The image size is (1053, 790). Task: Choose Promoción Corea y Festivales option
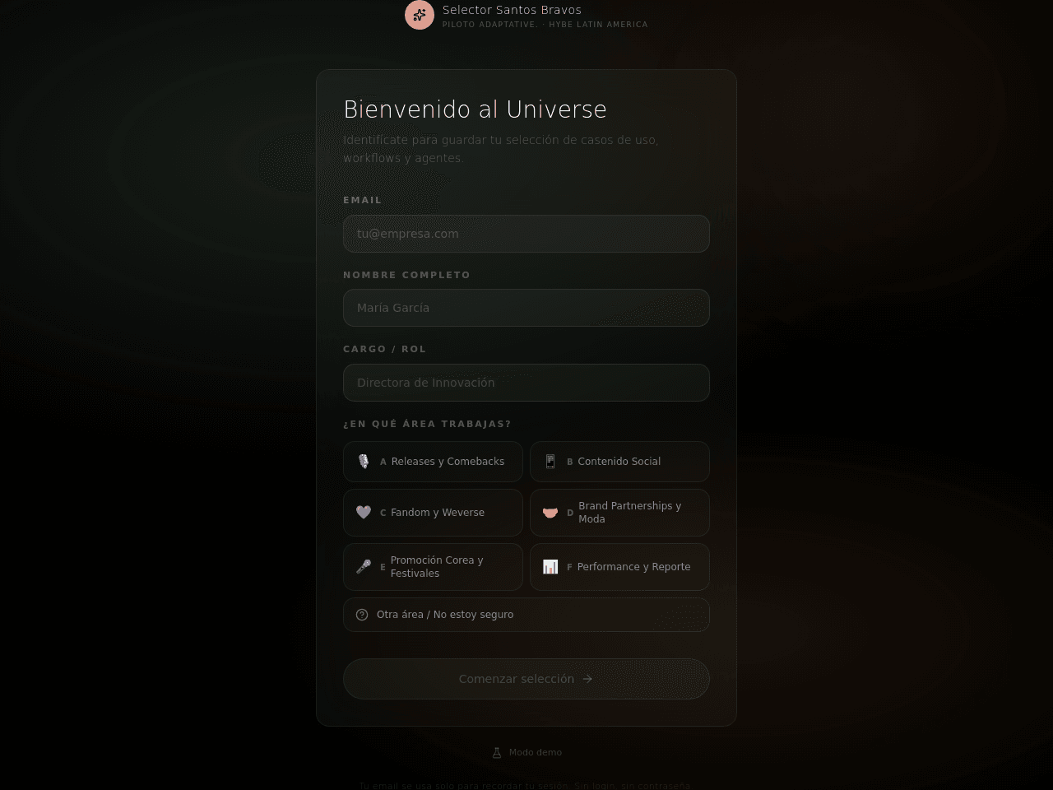coord(433,567)
